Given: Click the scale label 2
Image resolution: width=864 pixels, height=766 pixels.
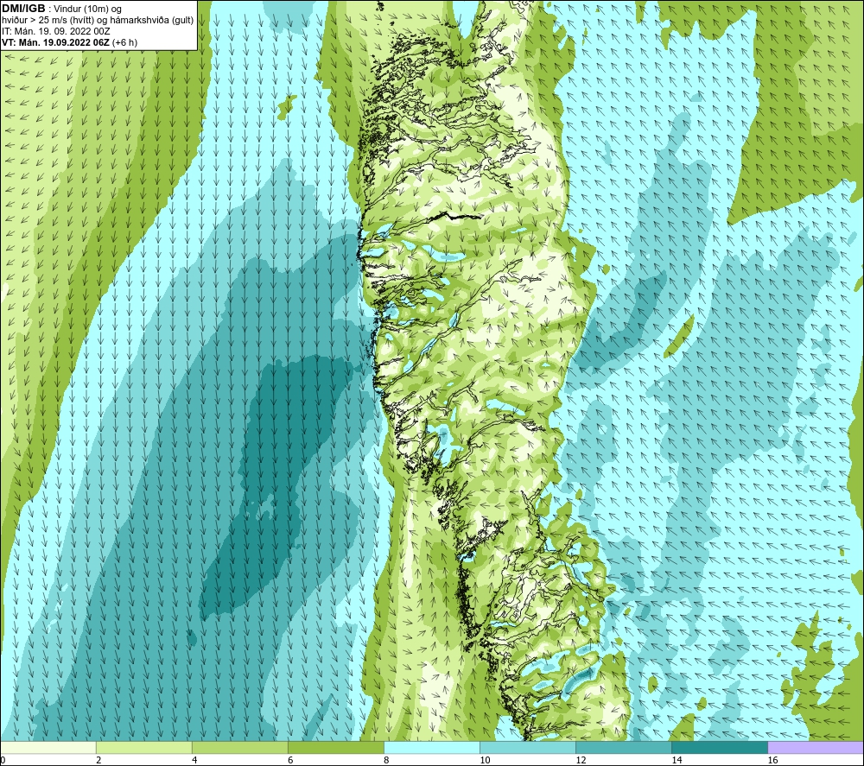Looking at the screenshot, I should (x=98, y=760).
